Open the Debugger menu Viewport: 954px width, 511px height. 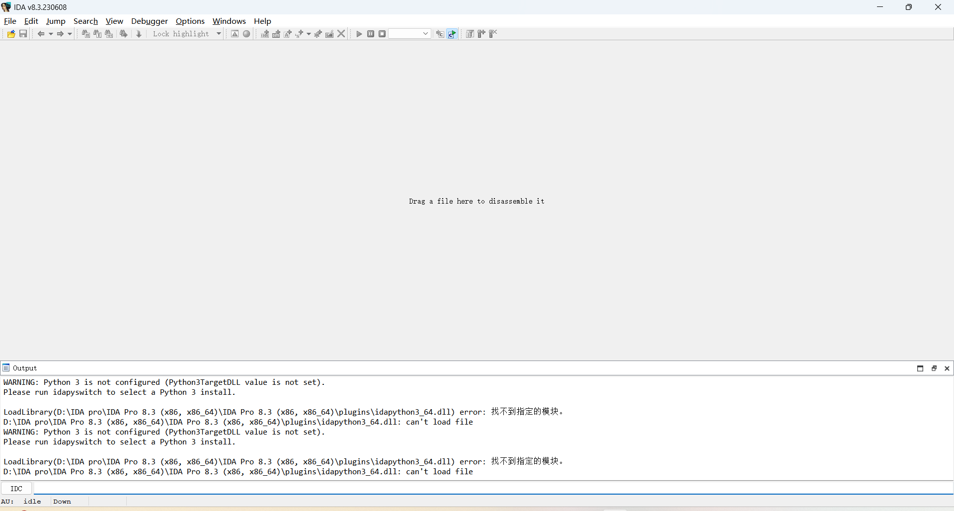click(149, 21)
